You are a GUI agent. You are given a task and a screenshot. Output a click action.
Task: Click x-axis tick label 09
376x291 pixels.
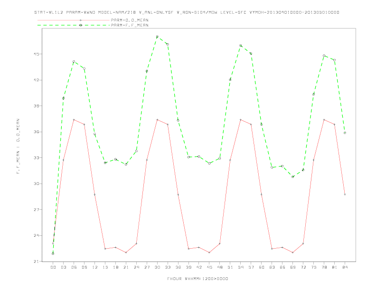click(x=84, y=267)
